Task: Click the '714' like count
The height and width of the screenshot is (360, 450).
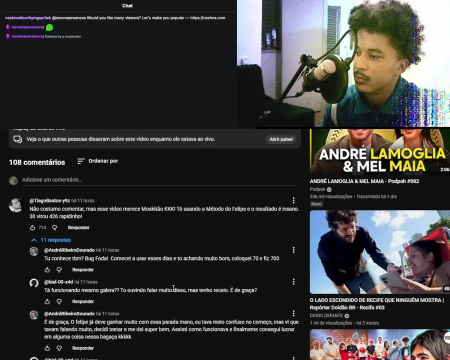Action: pos(42,227)
